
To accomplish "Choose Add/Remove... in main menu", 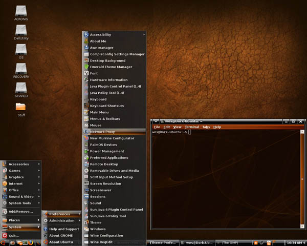I will coord(21,212).
